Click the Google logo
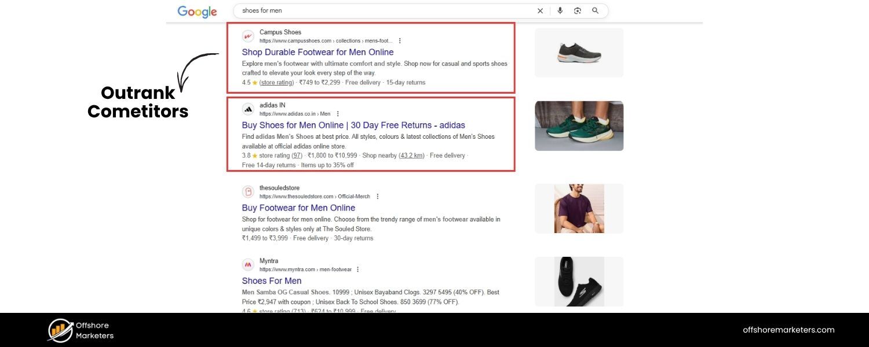869x347 pixels. [x=197, y=11]
